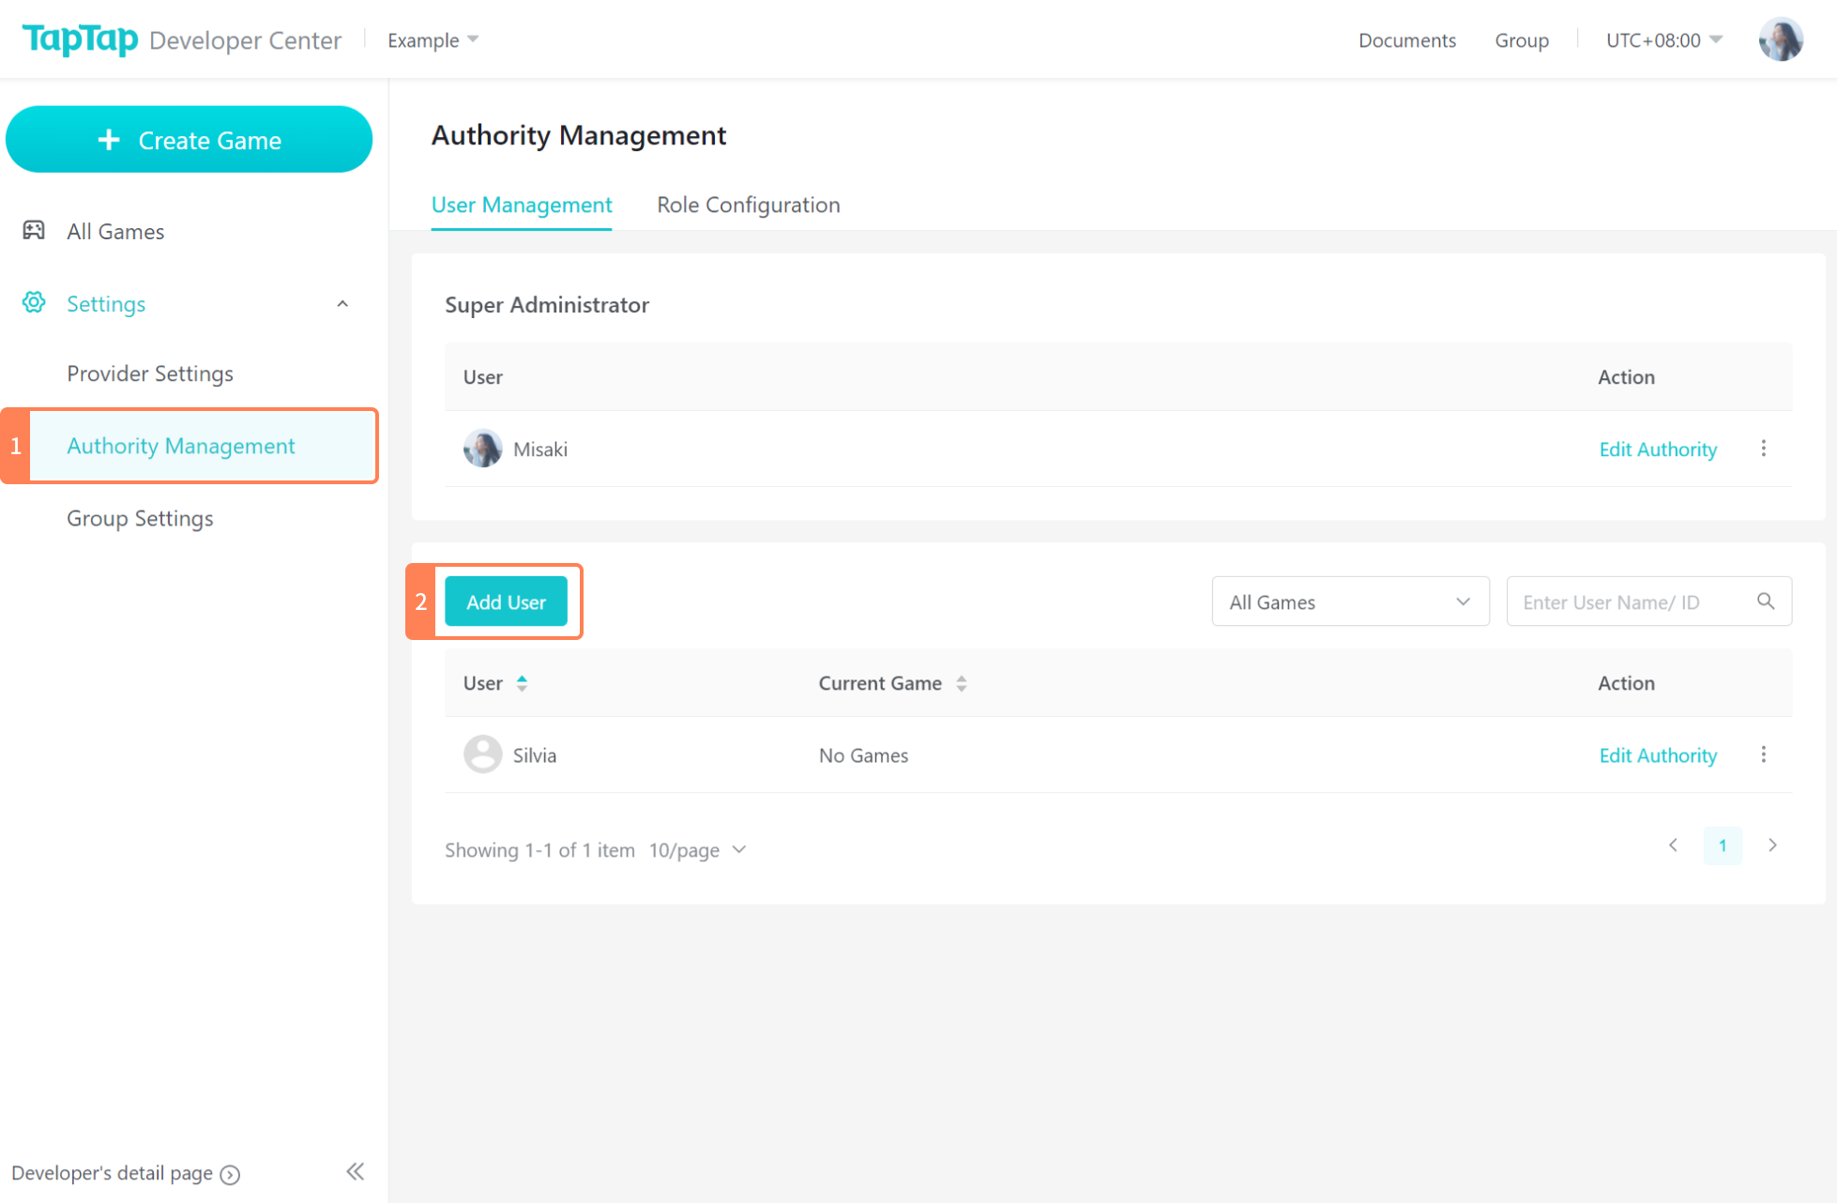Switch to the Role Configuration tab
The height and width of the screenshot is (1203, 1837).
pos(748,205)
